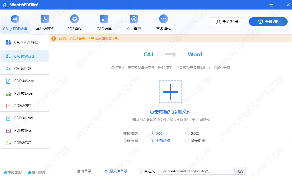
Task: Click the 1M以内的免费转换 notice text
Action: point(89,39)
